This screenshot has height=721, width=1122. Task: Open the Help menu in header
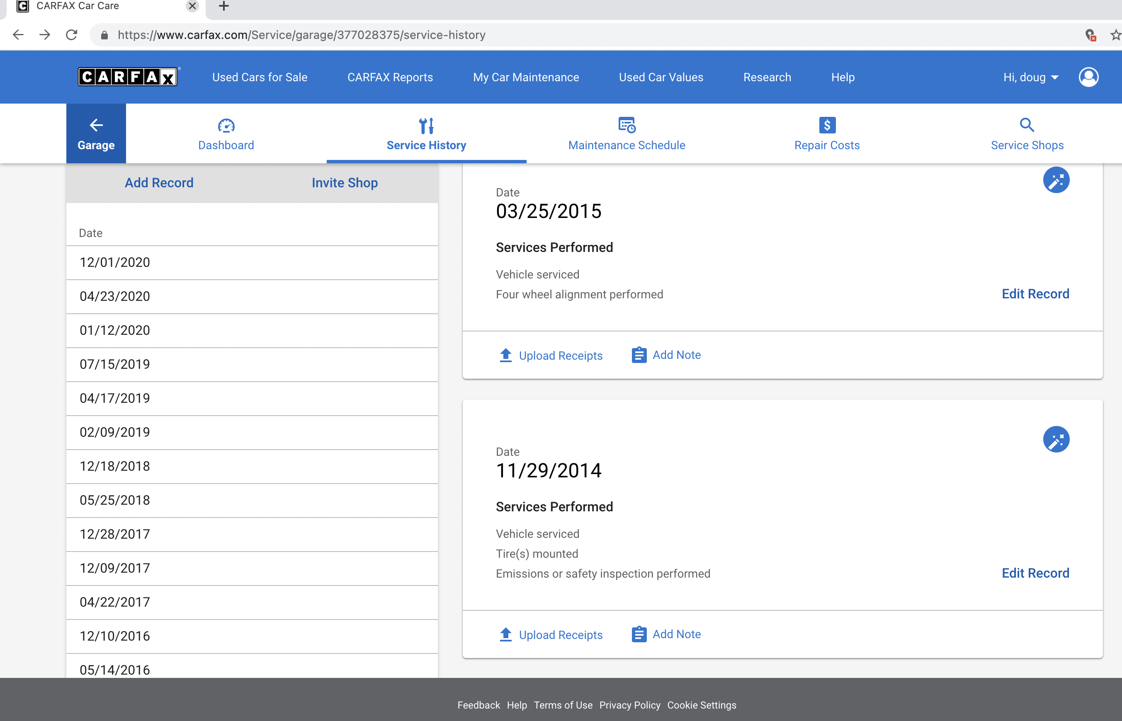coord(843,77)
